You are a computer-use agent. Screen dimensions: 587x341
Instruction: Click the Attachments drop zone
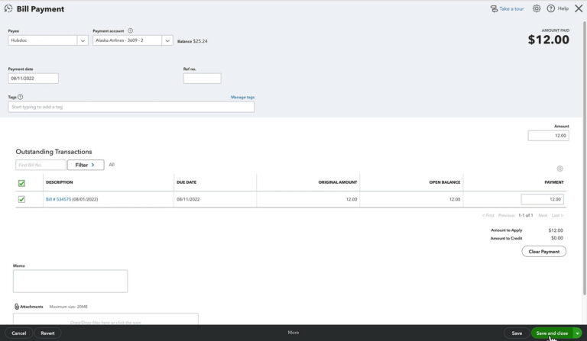(105, 319)
